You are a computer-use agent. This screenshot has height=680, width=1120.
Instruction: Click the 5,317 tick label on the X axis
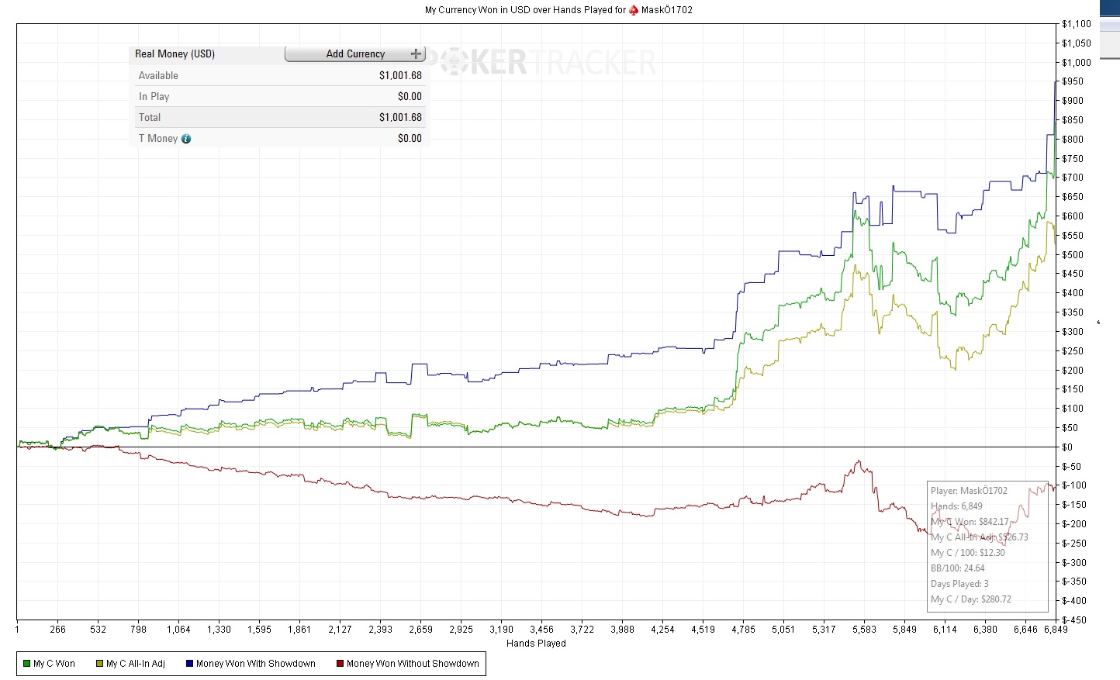(824, 630)
